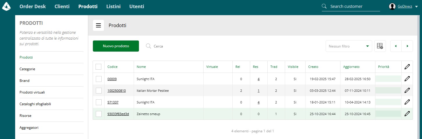The width and height of the screenshot is (422, 139).
Task: Click the Nuovo prodotto button
Action: [x=116, y=46]
